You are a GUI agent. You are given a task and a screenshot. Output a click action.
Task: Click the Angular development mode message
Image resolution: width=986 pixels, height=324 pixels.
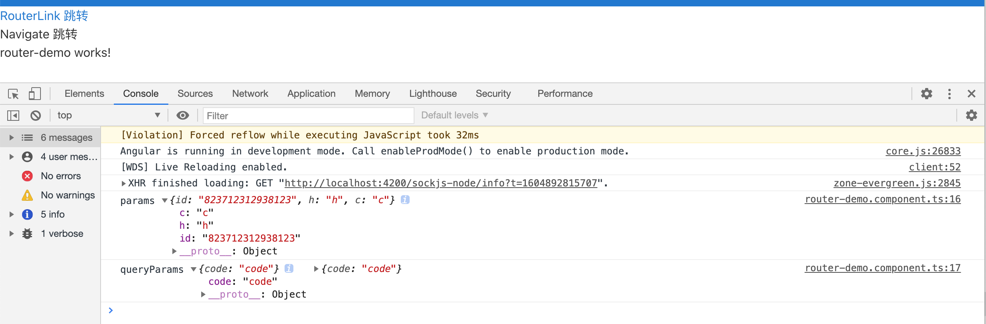[374, 151]
